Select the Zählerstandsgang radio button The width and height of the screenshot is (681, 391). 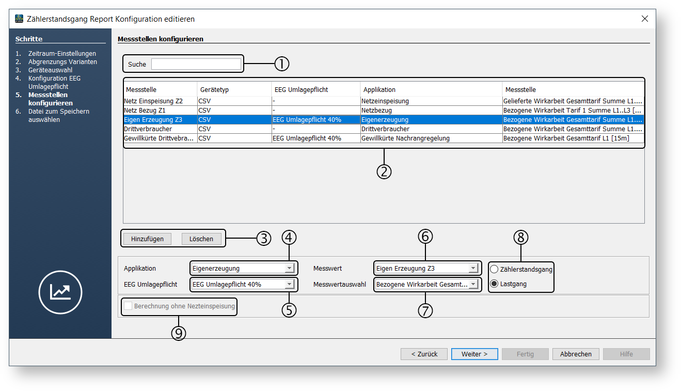[x=494, y=269]
